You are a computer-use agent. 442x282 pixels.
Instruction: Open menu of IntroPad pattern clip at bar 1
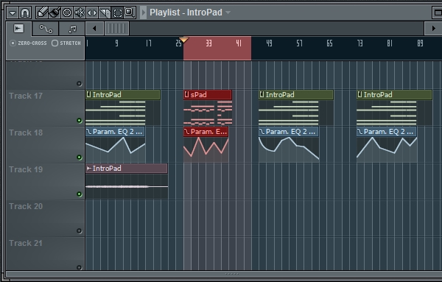(x=89, y=95)
